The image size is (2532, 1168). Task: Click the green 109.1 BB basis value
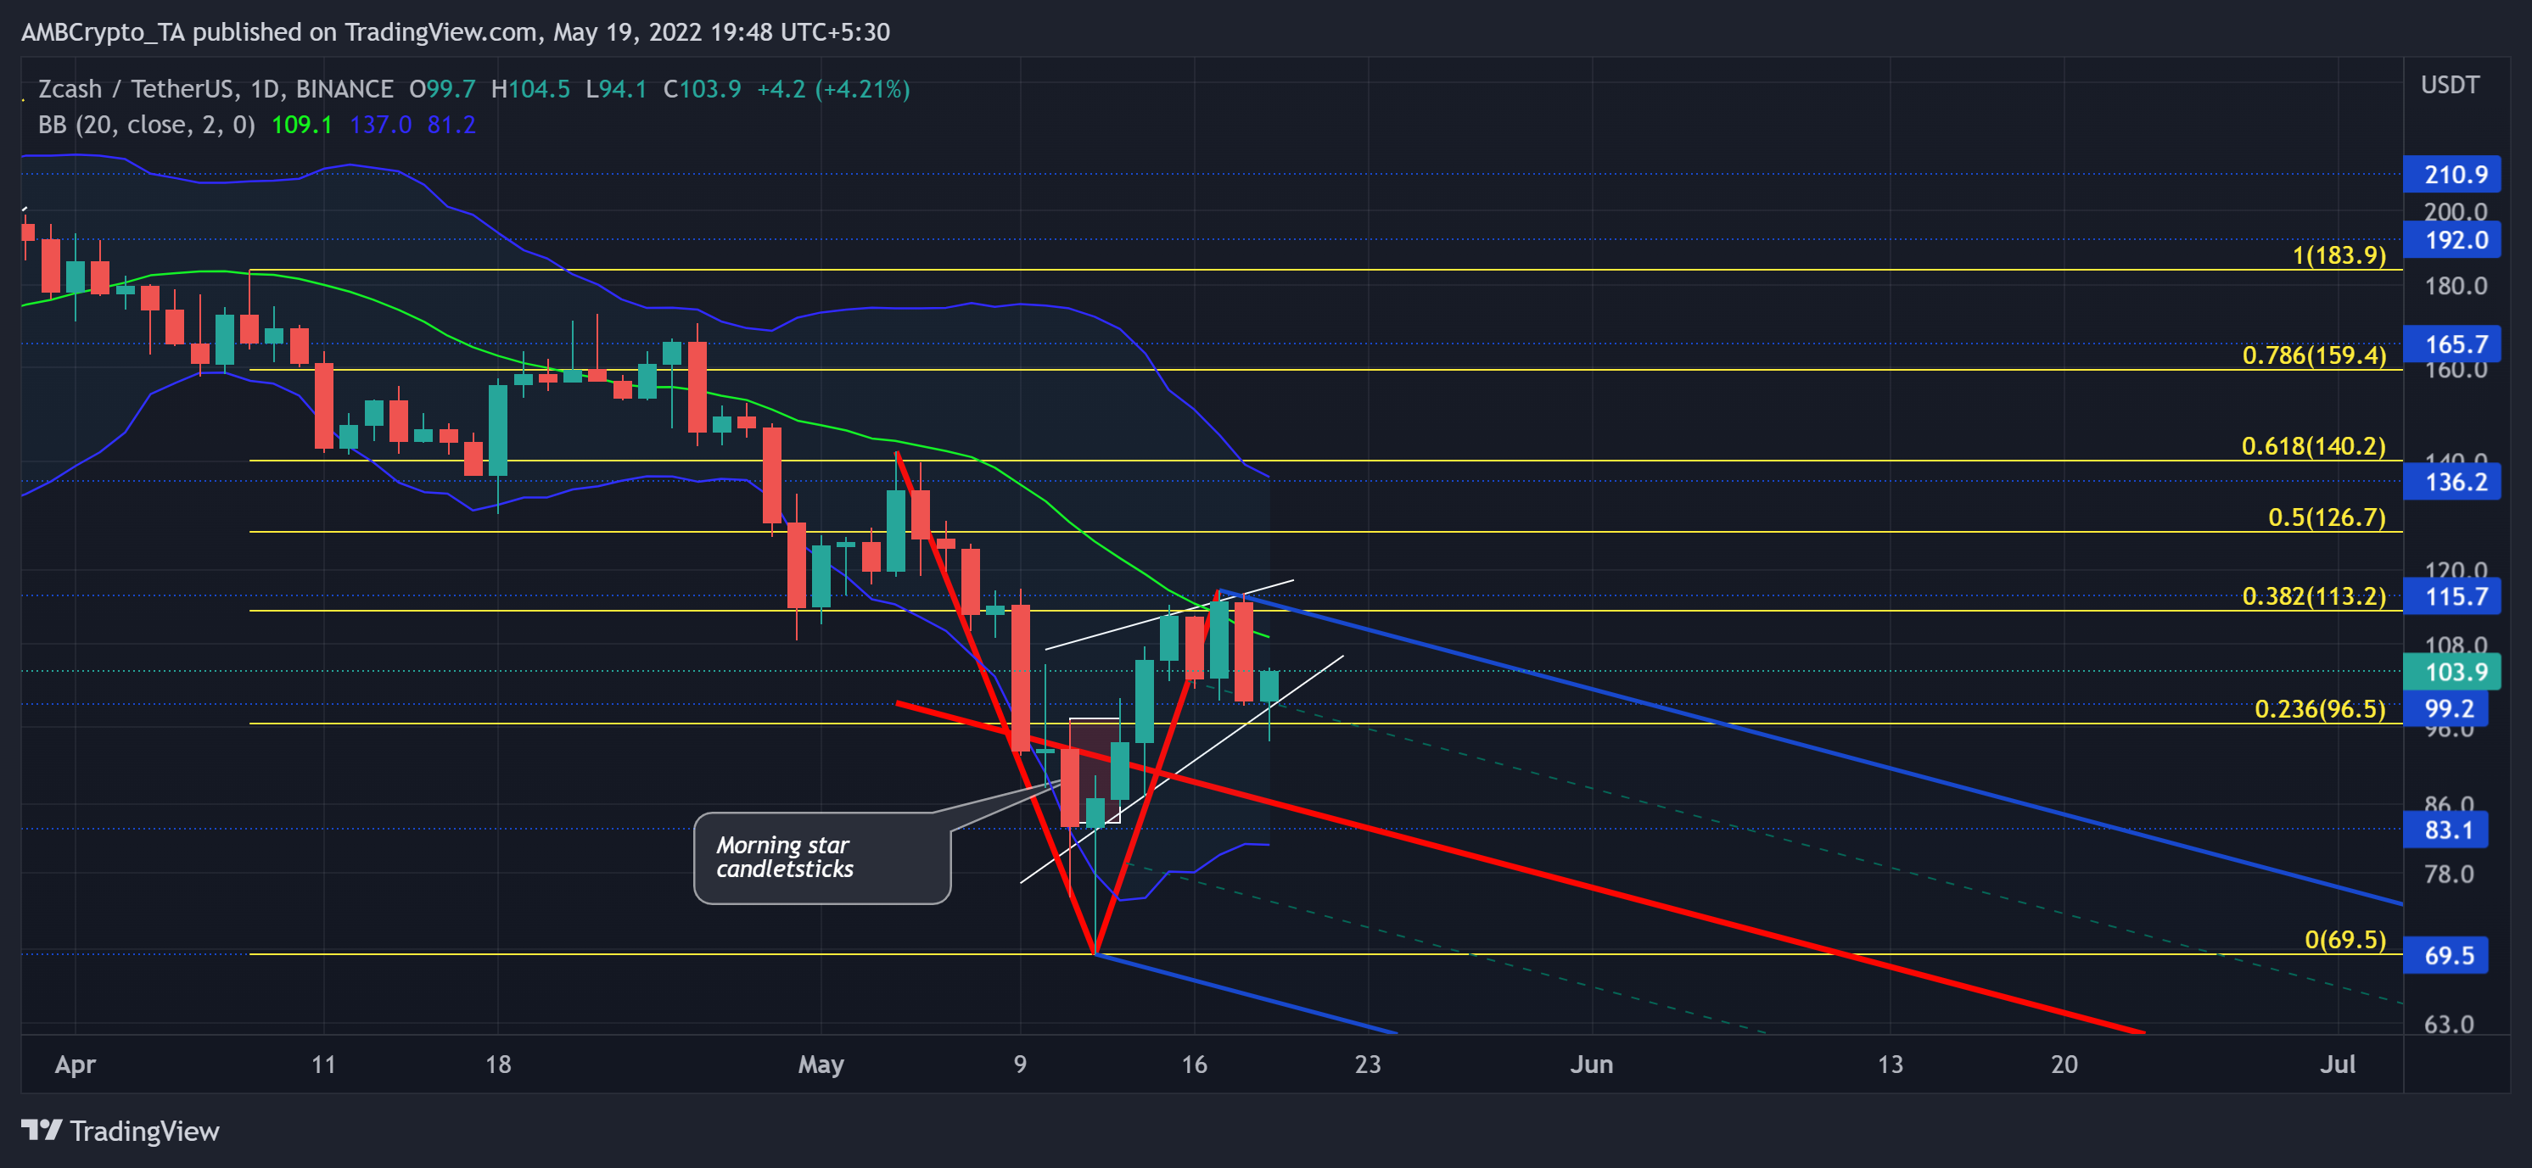(302, 125)
